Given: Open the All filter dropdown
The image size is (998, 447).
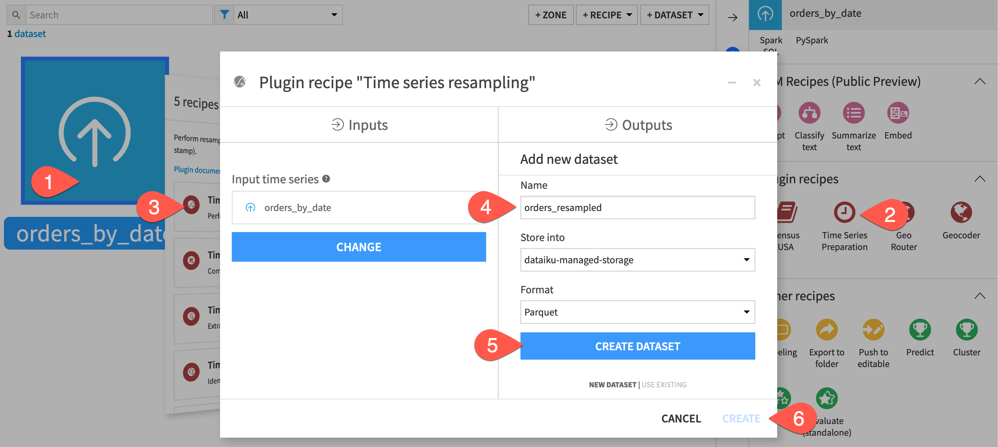Looking at the screenshot, I should pos(288,15).
